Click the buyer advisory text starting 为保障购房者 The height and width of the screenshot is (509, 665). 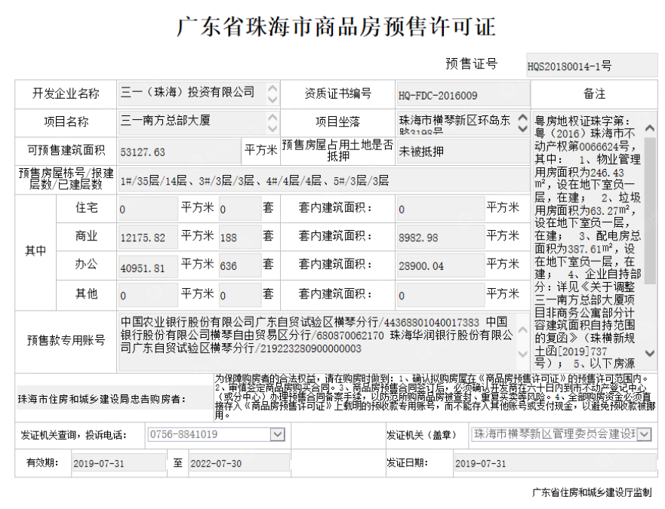point(435,397)
